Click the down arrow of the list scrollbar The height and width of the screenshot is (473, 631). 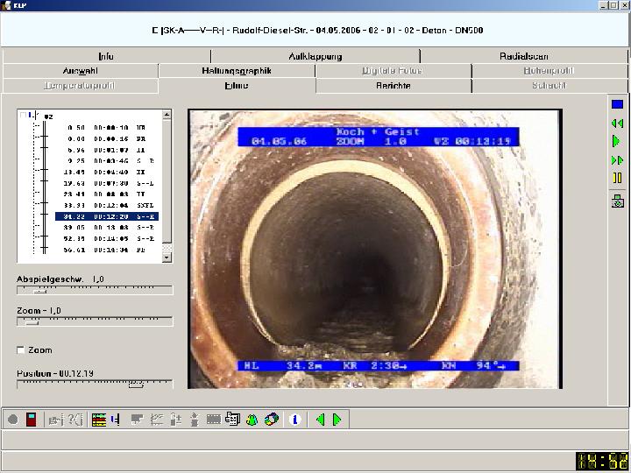pyautogui.click(x=167, y=258)
